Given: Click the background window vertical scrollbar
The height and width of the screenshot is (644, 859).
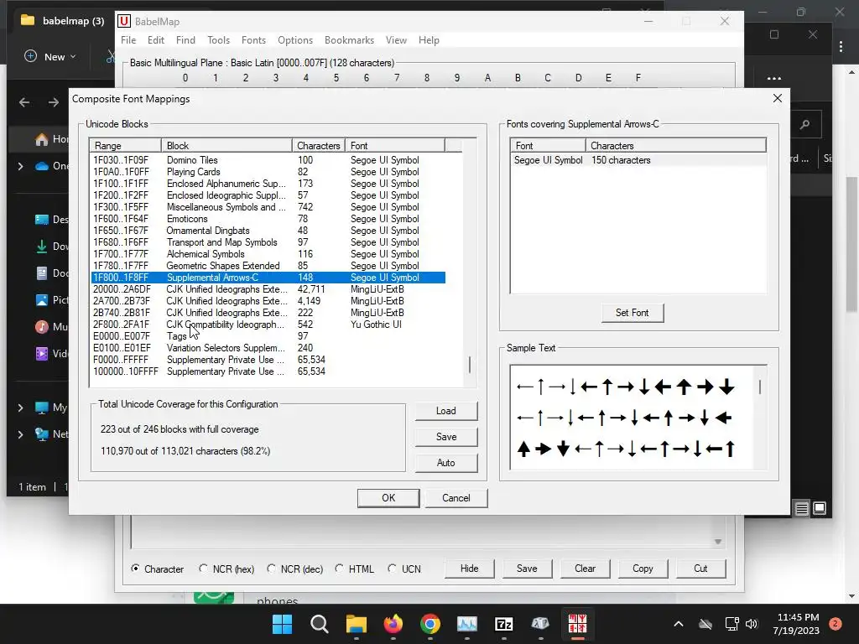Looking at the screenshot, I should 852,244.
